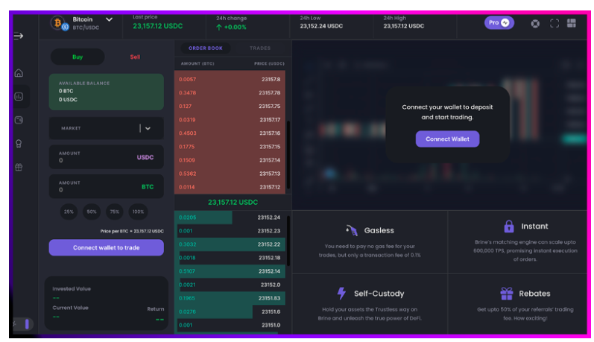Screen dimensions: 594x342
Task: Select bid order at price 23152.18
Action: [x=230, y=258]
